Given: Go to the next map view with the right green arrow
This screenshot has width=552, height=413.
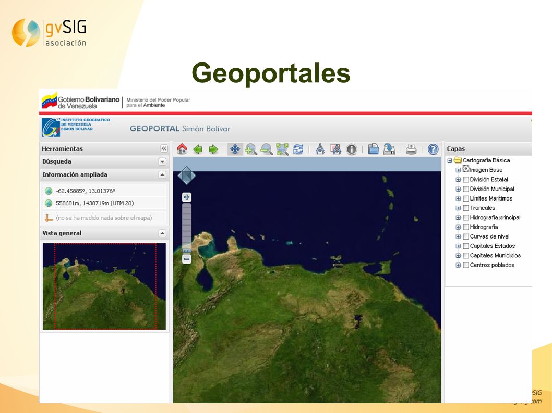Looking at the screenshot, I should (x=213, y=149).
